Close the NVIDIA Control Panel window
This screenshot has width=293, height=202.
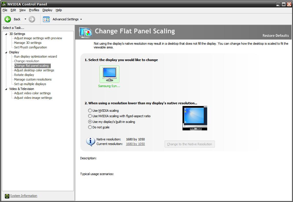(x=289, y=4)
